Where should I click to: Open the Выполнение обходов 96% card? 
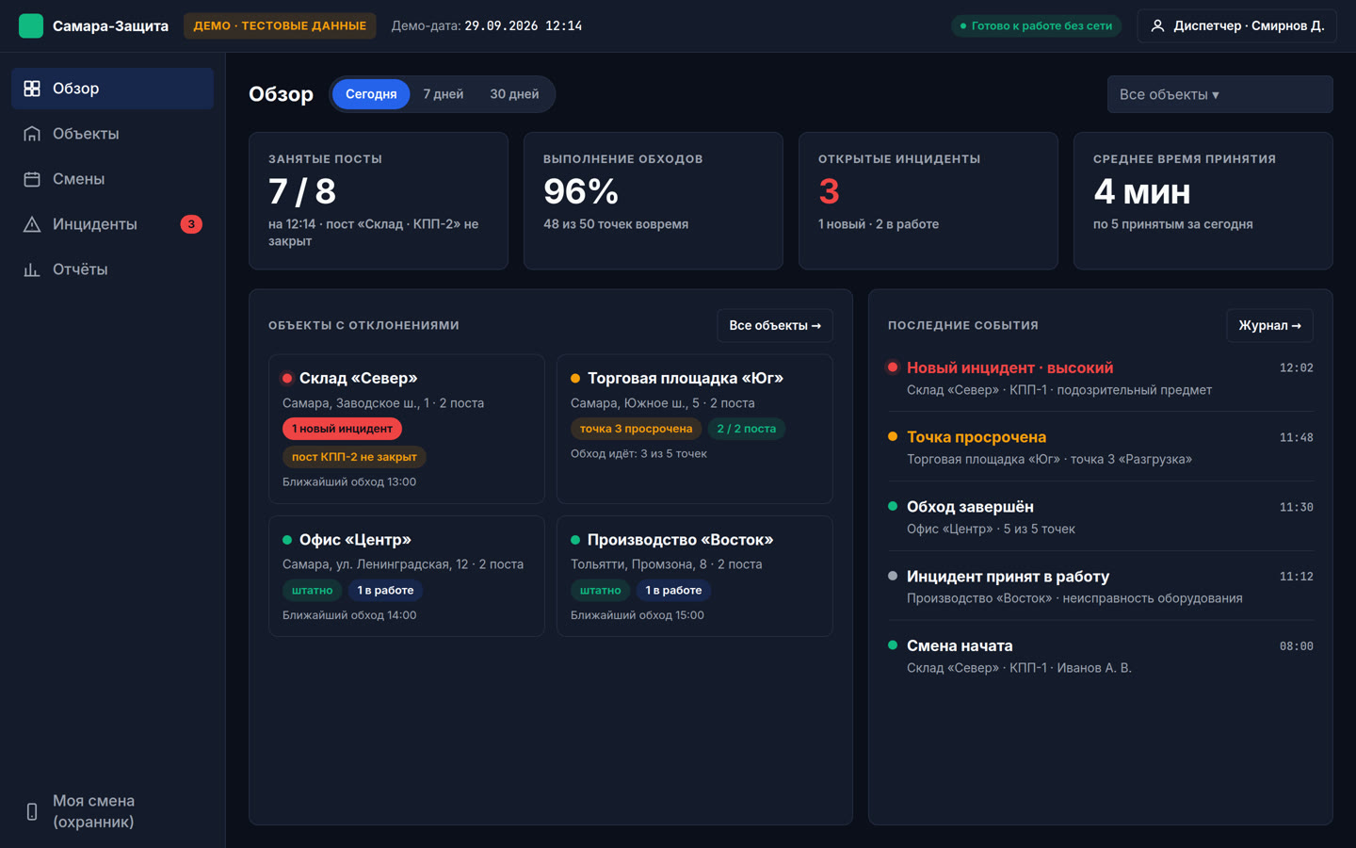(654, 201)
